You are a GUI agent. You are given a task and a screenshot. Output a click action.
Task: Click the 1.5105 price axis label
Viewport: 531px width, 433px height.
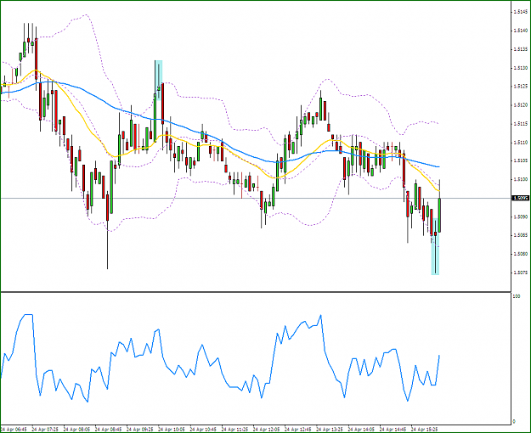tap(521, 160)
